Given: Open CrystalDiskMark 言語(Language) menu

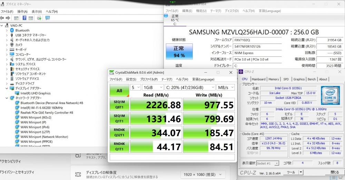Looking at the screenshot, I should click(203, 79).
